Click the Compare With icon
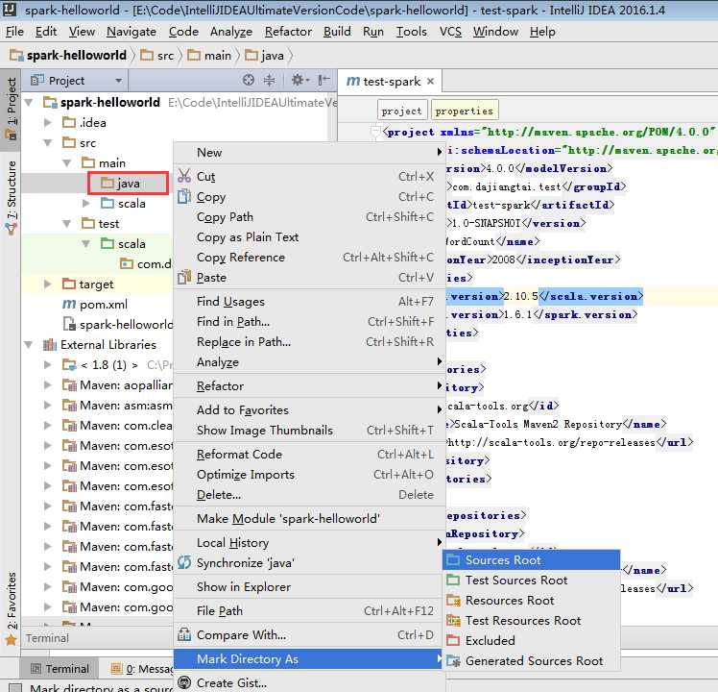The height and width of the screenshot is (692, 718). [184, 634]
